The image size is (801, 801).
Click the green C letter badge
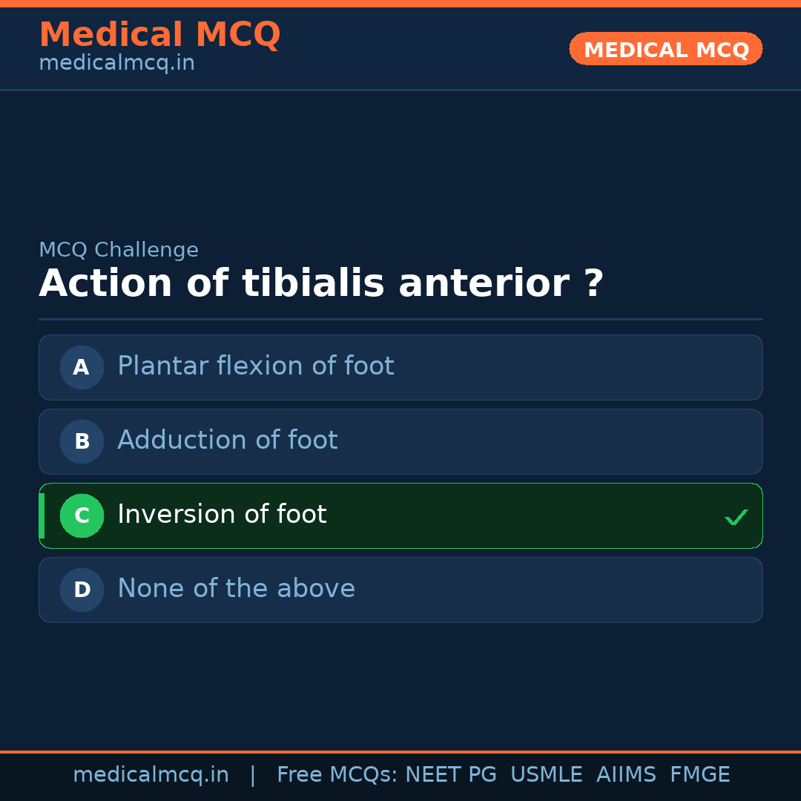point(82,515)
